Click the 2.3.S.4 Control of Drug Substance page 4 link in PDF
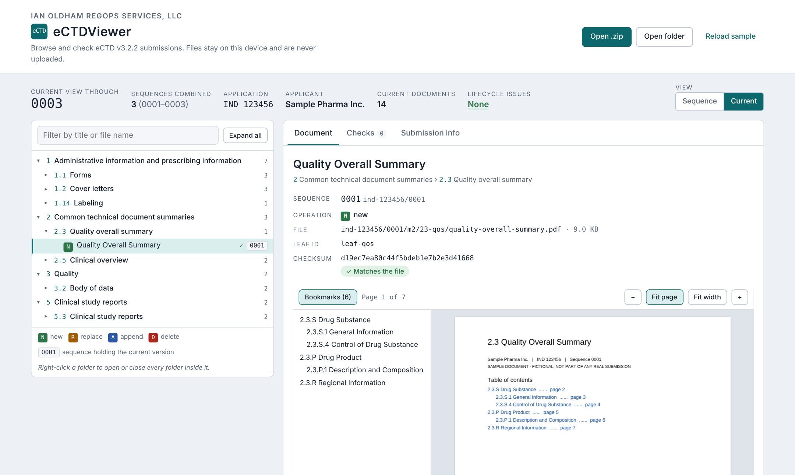Screen dimensions: 795x475 pos(548,405)
